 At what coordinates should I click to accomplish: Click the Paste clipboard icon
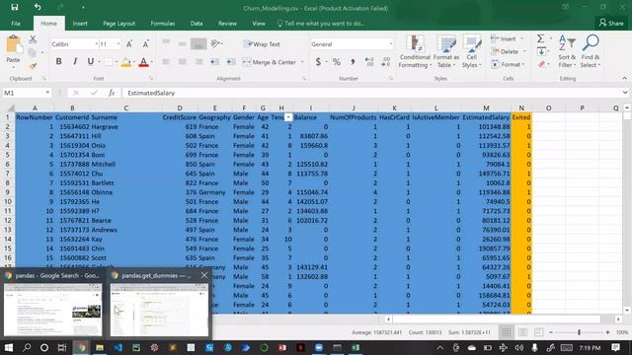point(13,44)
